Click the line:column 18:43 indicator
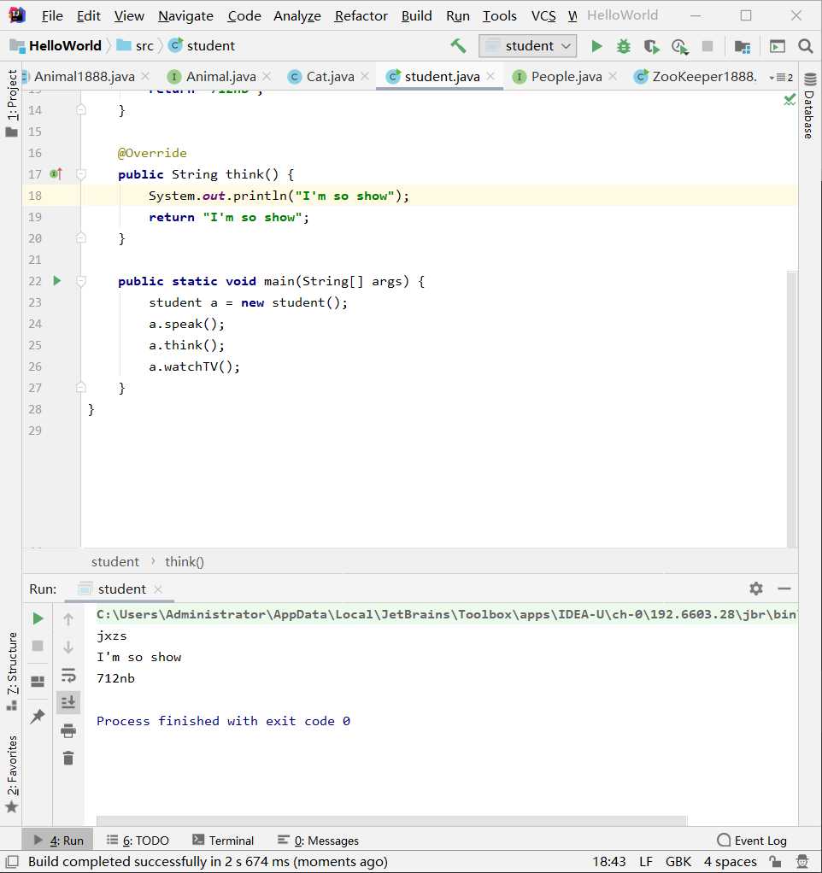This screenshot has width=822, height=873. (x=608, y=861)
